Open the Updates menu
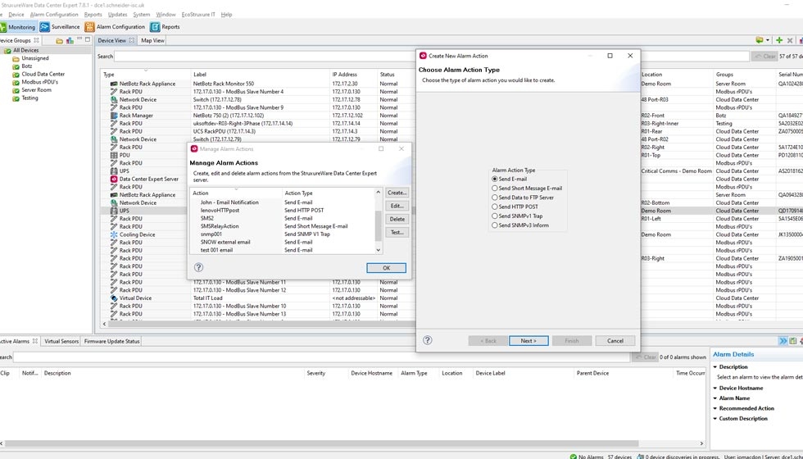This screenshot has width=803, height=459. (117, 14)
